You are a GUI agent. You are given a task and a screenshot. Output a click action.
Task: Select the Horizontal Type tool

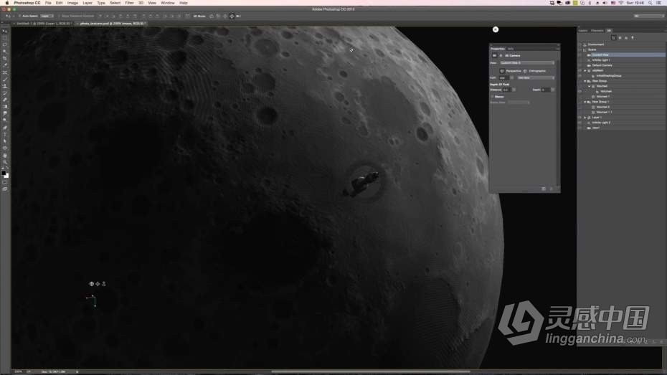coord(5,134)
